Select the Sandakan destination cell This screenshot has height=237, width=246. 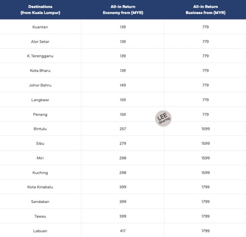[40, 202]
